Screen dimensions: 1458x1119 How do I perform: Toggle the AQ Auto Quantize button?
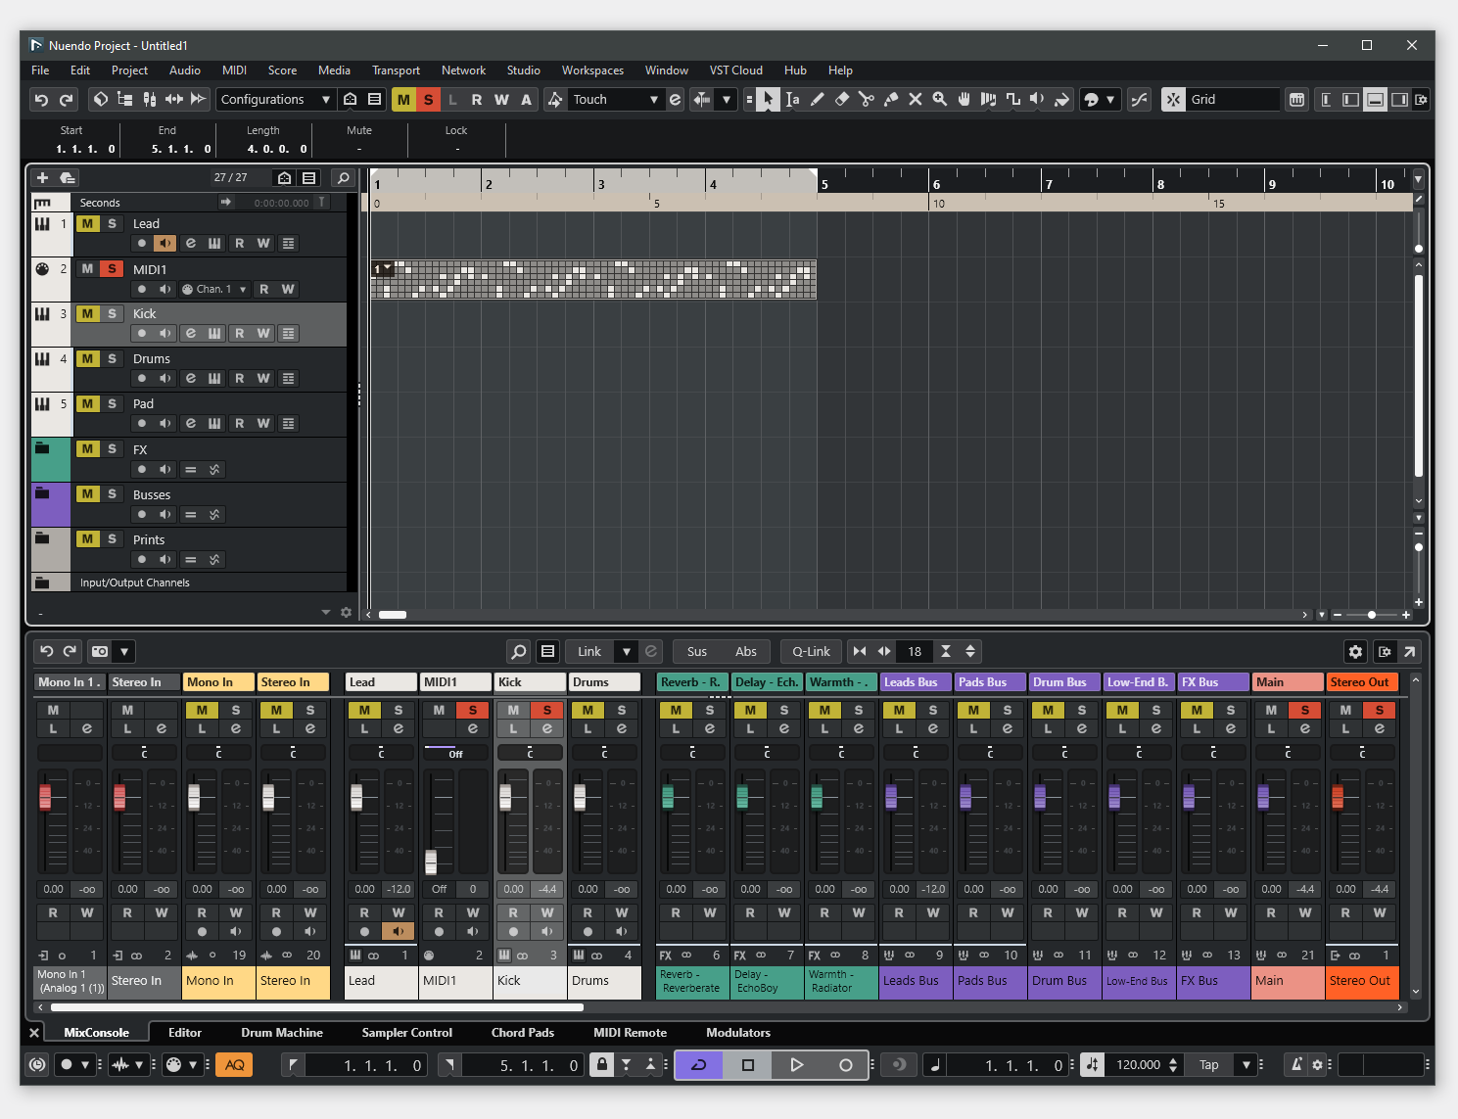pos(235,1064)
